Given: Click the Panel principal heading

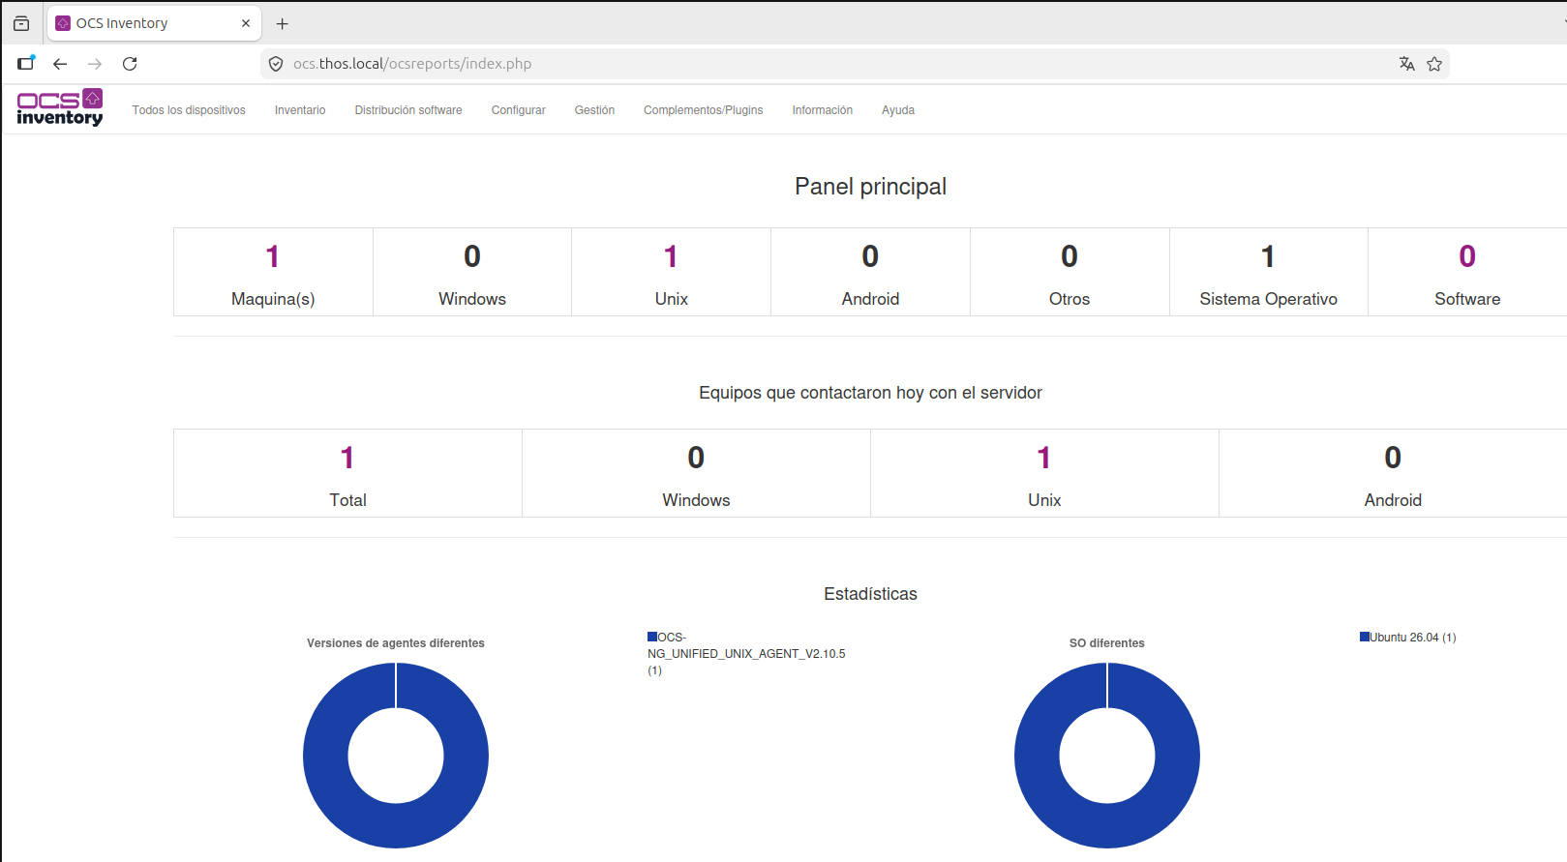Looking at the screenshot, I should pos(870,187).
